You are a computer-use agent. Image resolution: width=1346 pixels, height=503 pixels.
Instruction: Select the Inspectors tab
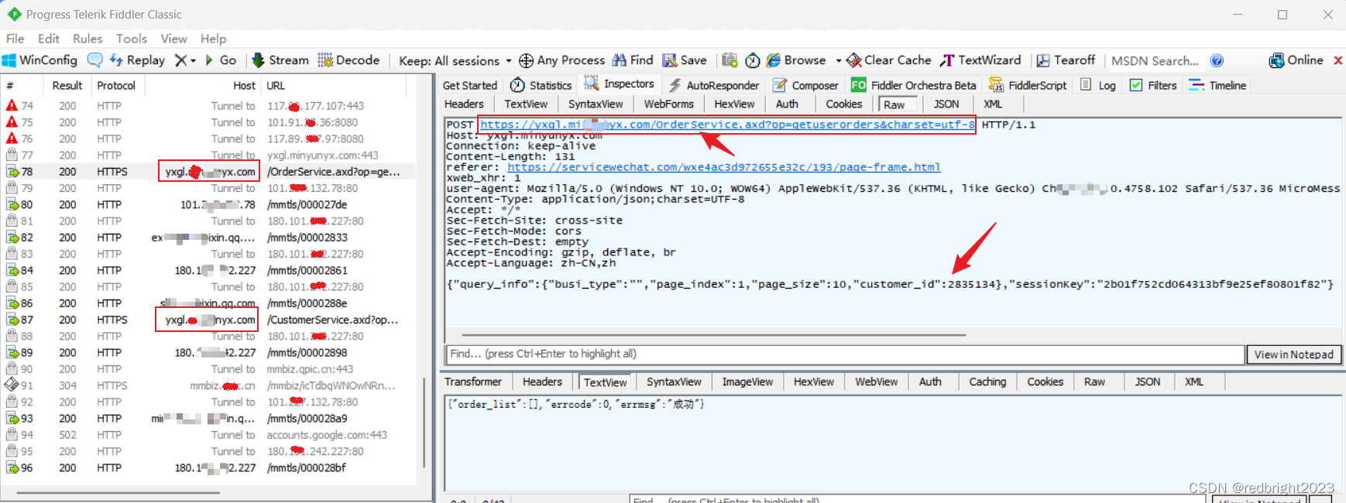coord(619,84)
